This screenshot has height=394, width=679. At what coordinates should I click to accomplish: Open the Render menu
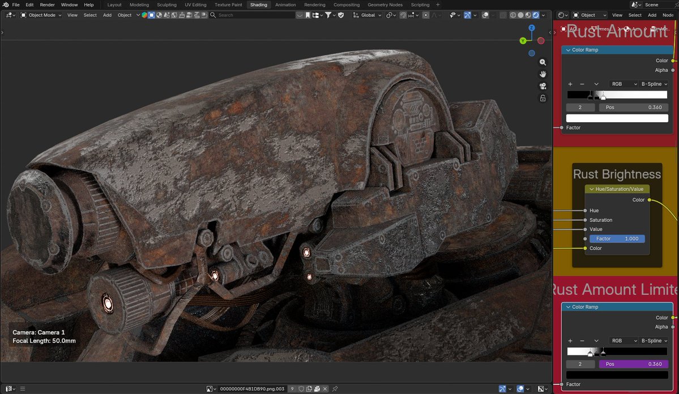click(47, 5)
